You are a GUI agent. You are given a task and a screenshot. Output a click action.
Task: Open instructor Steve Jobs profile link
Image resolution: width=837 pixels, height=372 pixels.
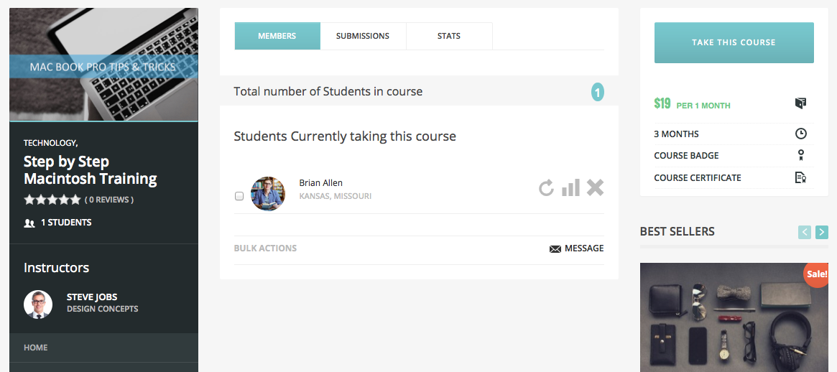pyautogui.click(x=92, y=297)
